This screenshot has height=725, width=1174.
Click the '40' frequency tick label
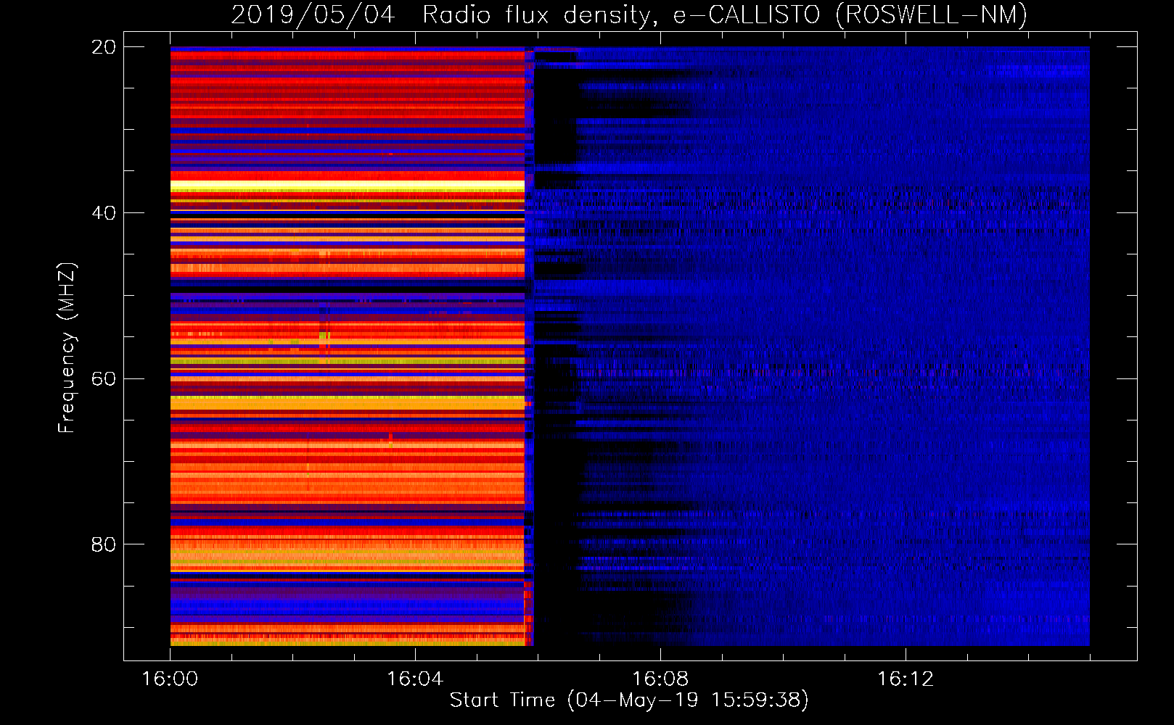pos(104,213)
